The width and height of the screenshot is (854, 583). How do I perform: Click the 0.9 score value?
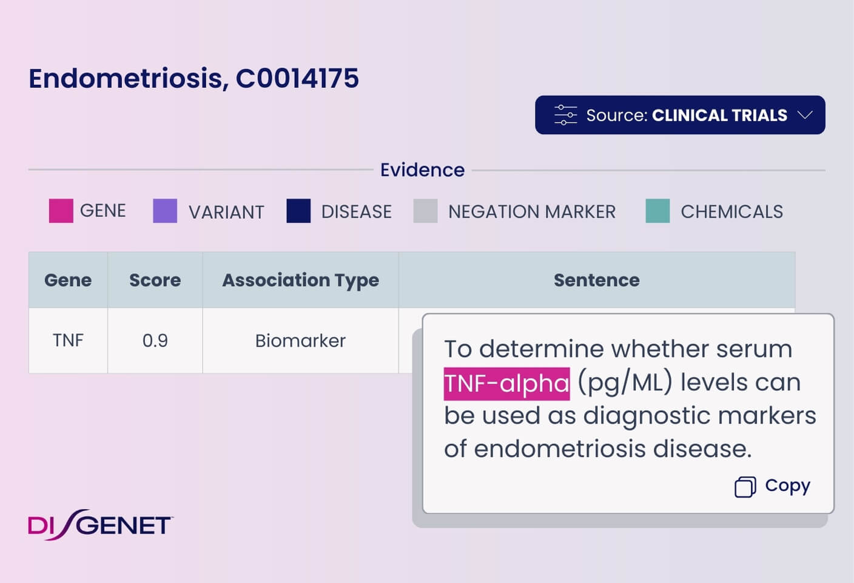[155, 341]
